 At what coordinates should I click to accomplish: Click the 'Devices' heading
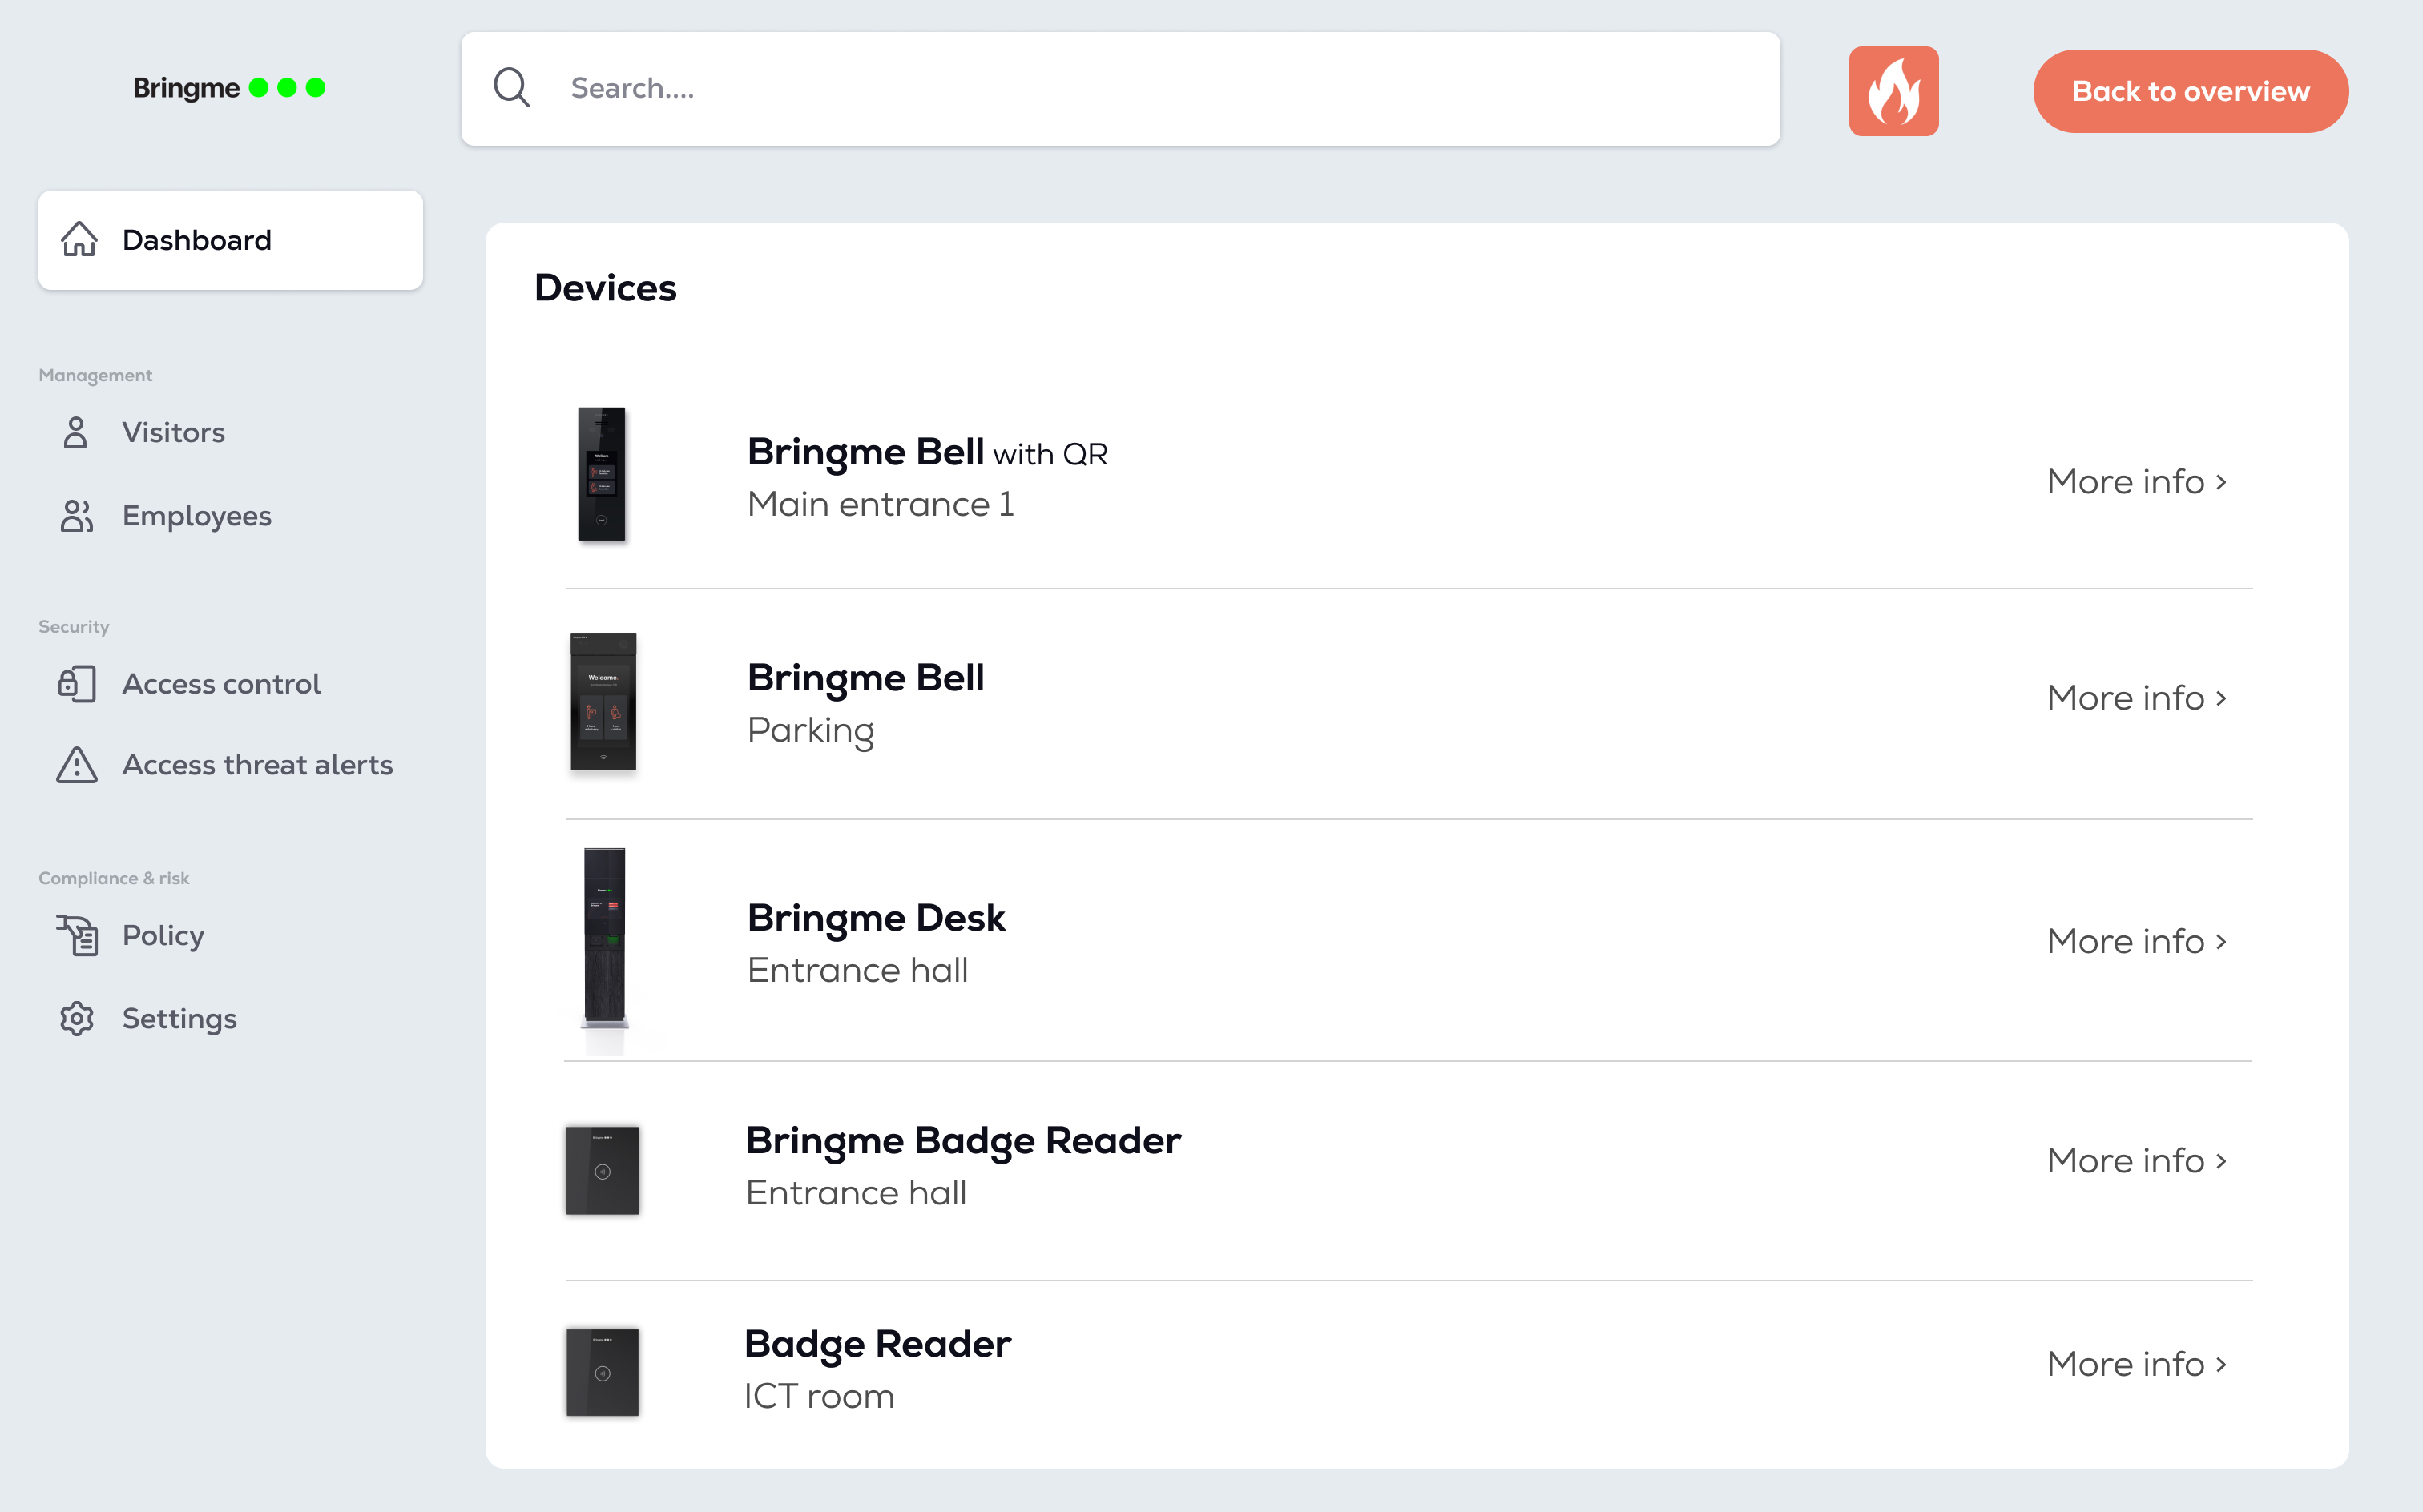coord(605,288)
